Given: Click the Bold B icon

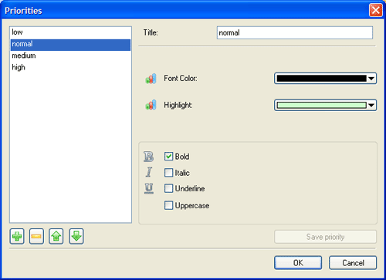Looking at the screenshot, I should coord(148,157).
